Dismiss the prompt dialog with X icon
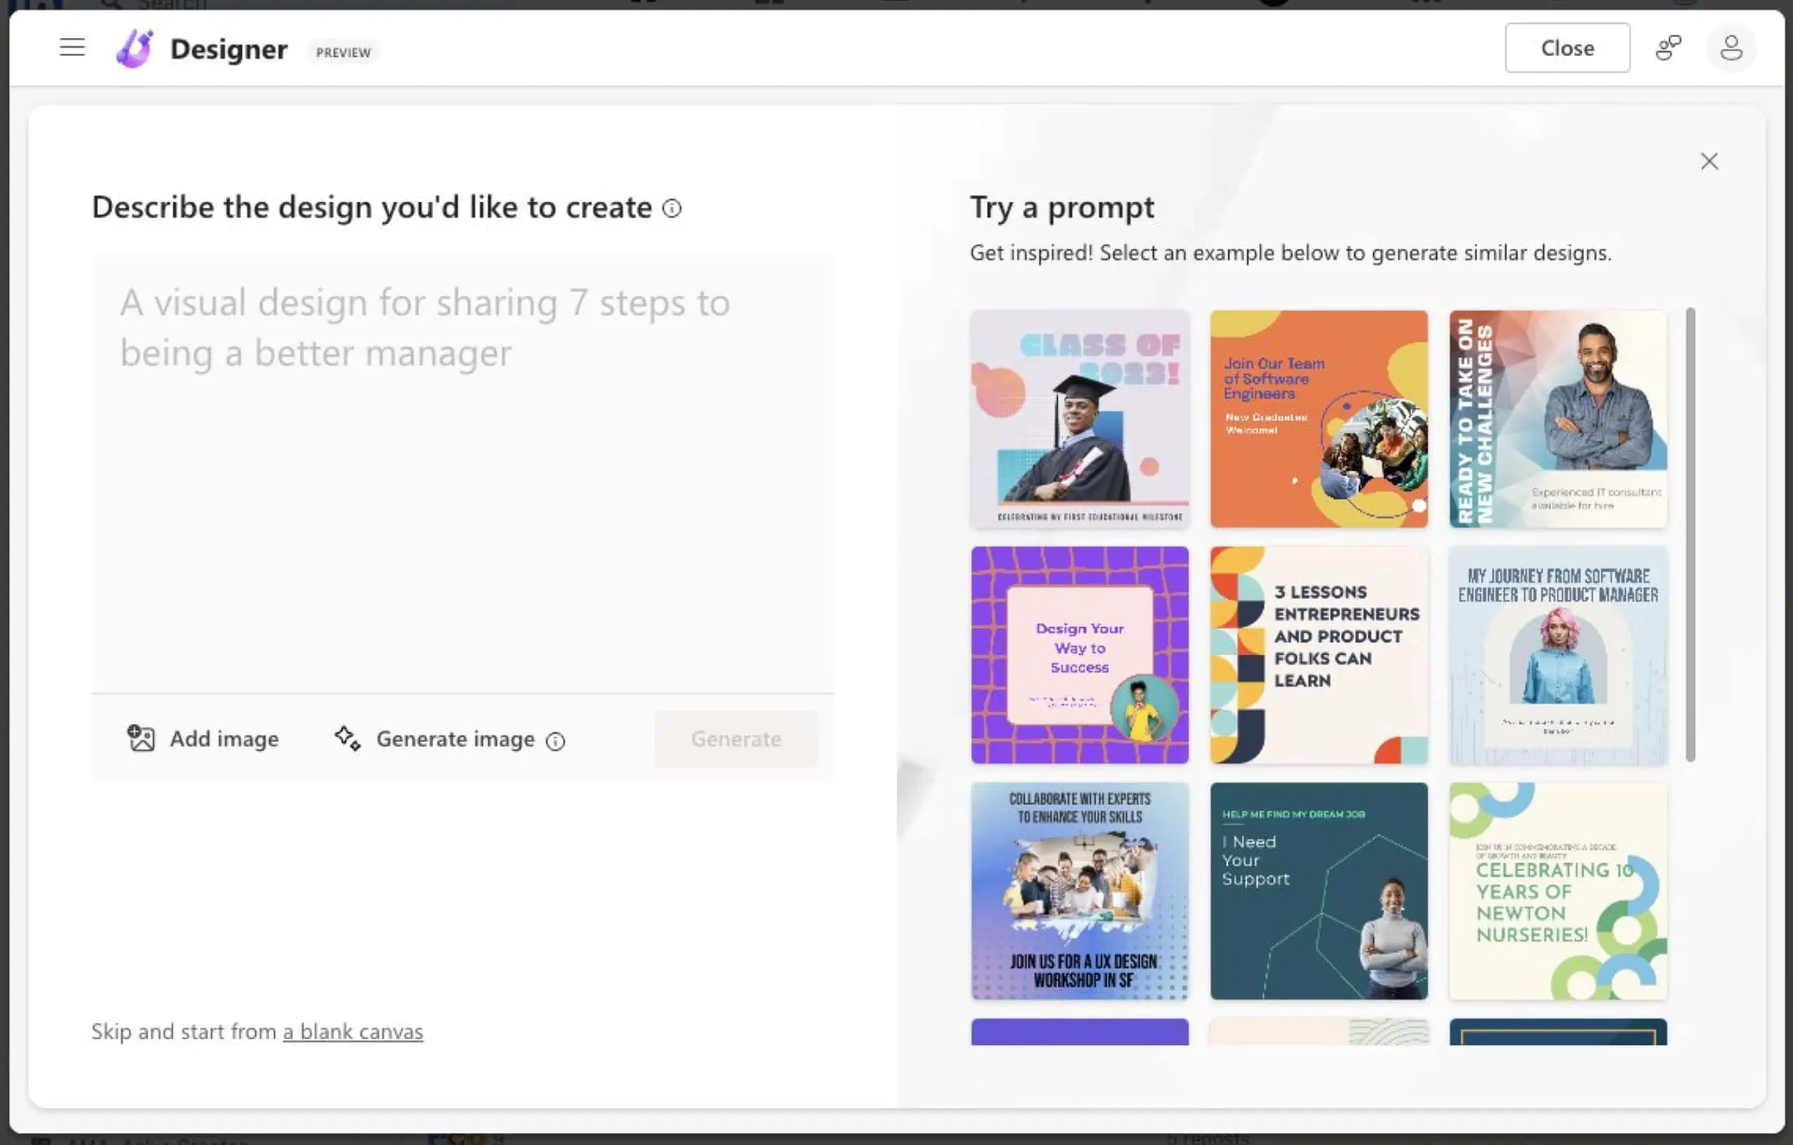This screenshot has width=1793, height=1145. pyautogui.click(x=1709, y=160)
